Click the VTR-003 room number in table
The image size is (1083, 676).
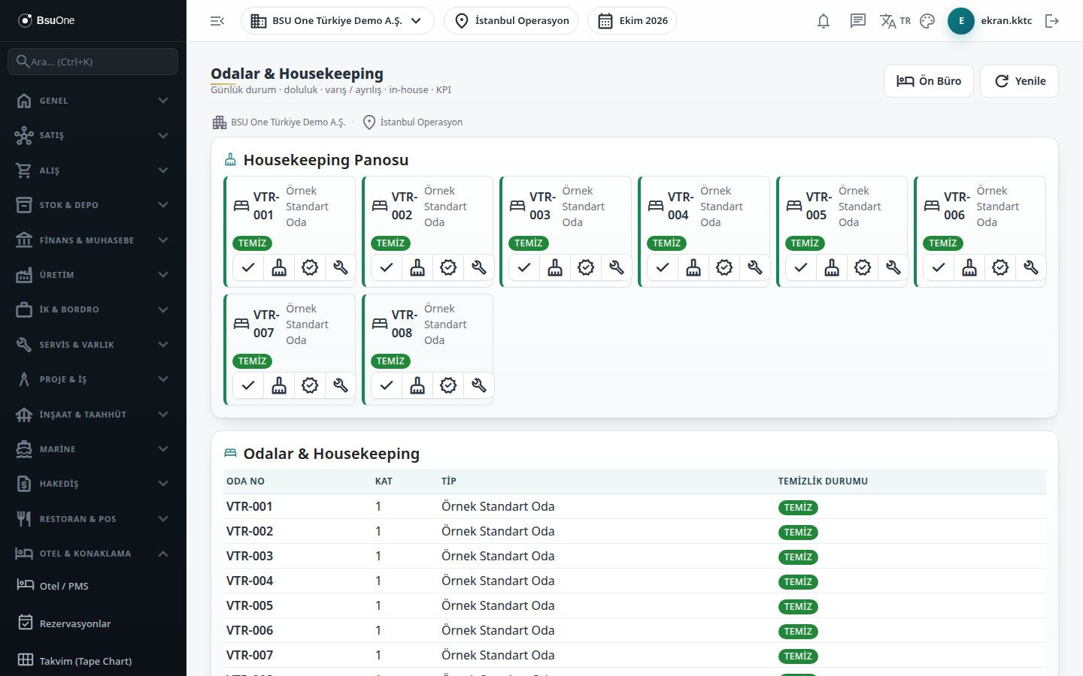coord(250,556)
